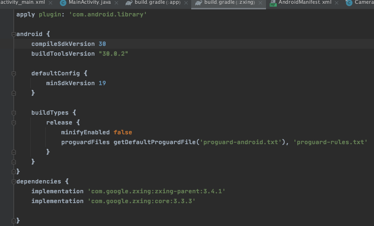Viewport: 374px width, 226px height.
Task: Collapse the dependencies block fold marker
Action: click(14, 182)
